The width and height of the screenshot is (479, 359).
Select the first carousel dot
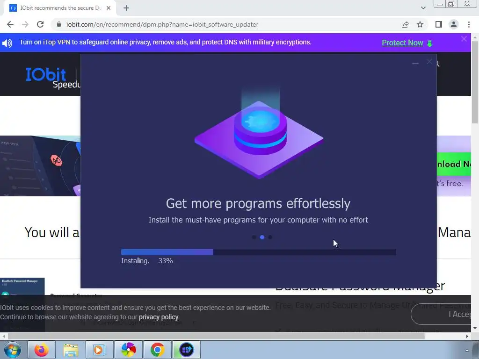254,237
